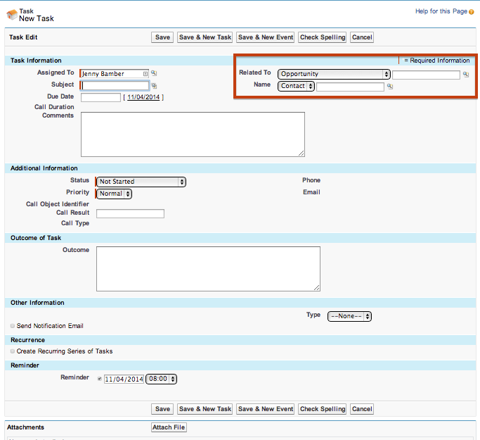Click the top Save button

pos(162,37)
